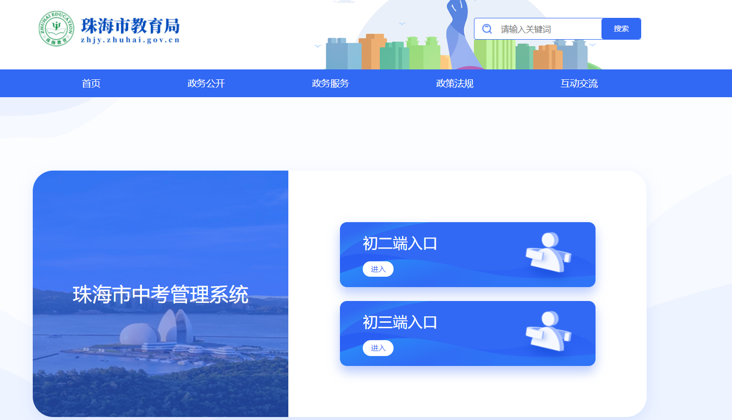
Task: Click the 初三端入口 heading text
Action: [x=400, y=322]
